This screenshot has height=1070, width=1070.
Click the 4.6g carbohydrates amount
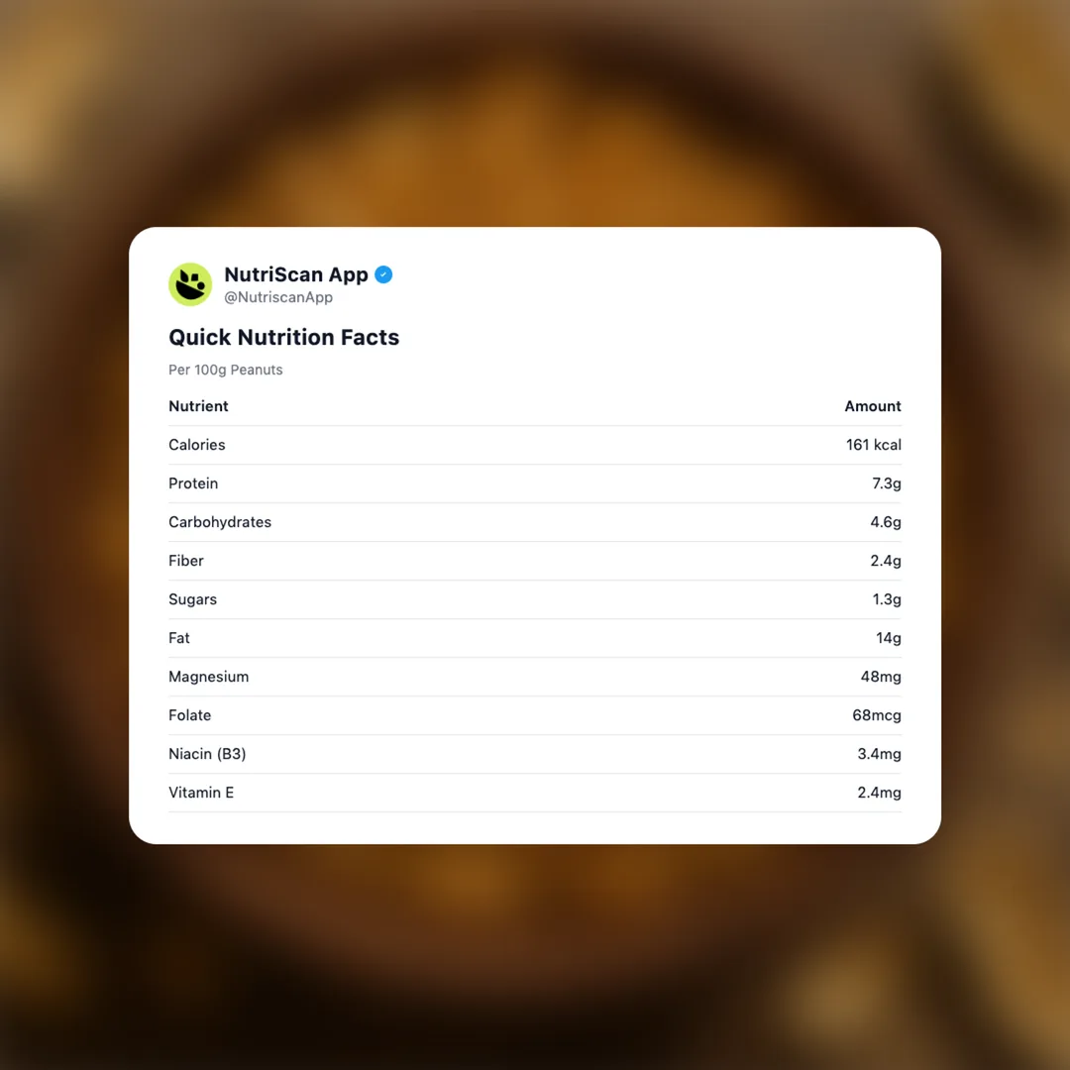point(886,522)
